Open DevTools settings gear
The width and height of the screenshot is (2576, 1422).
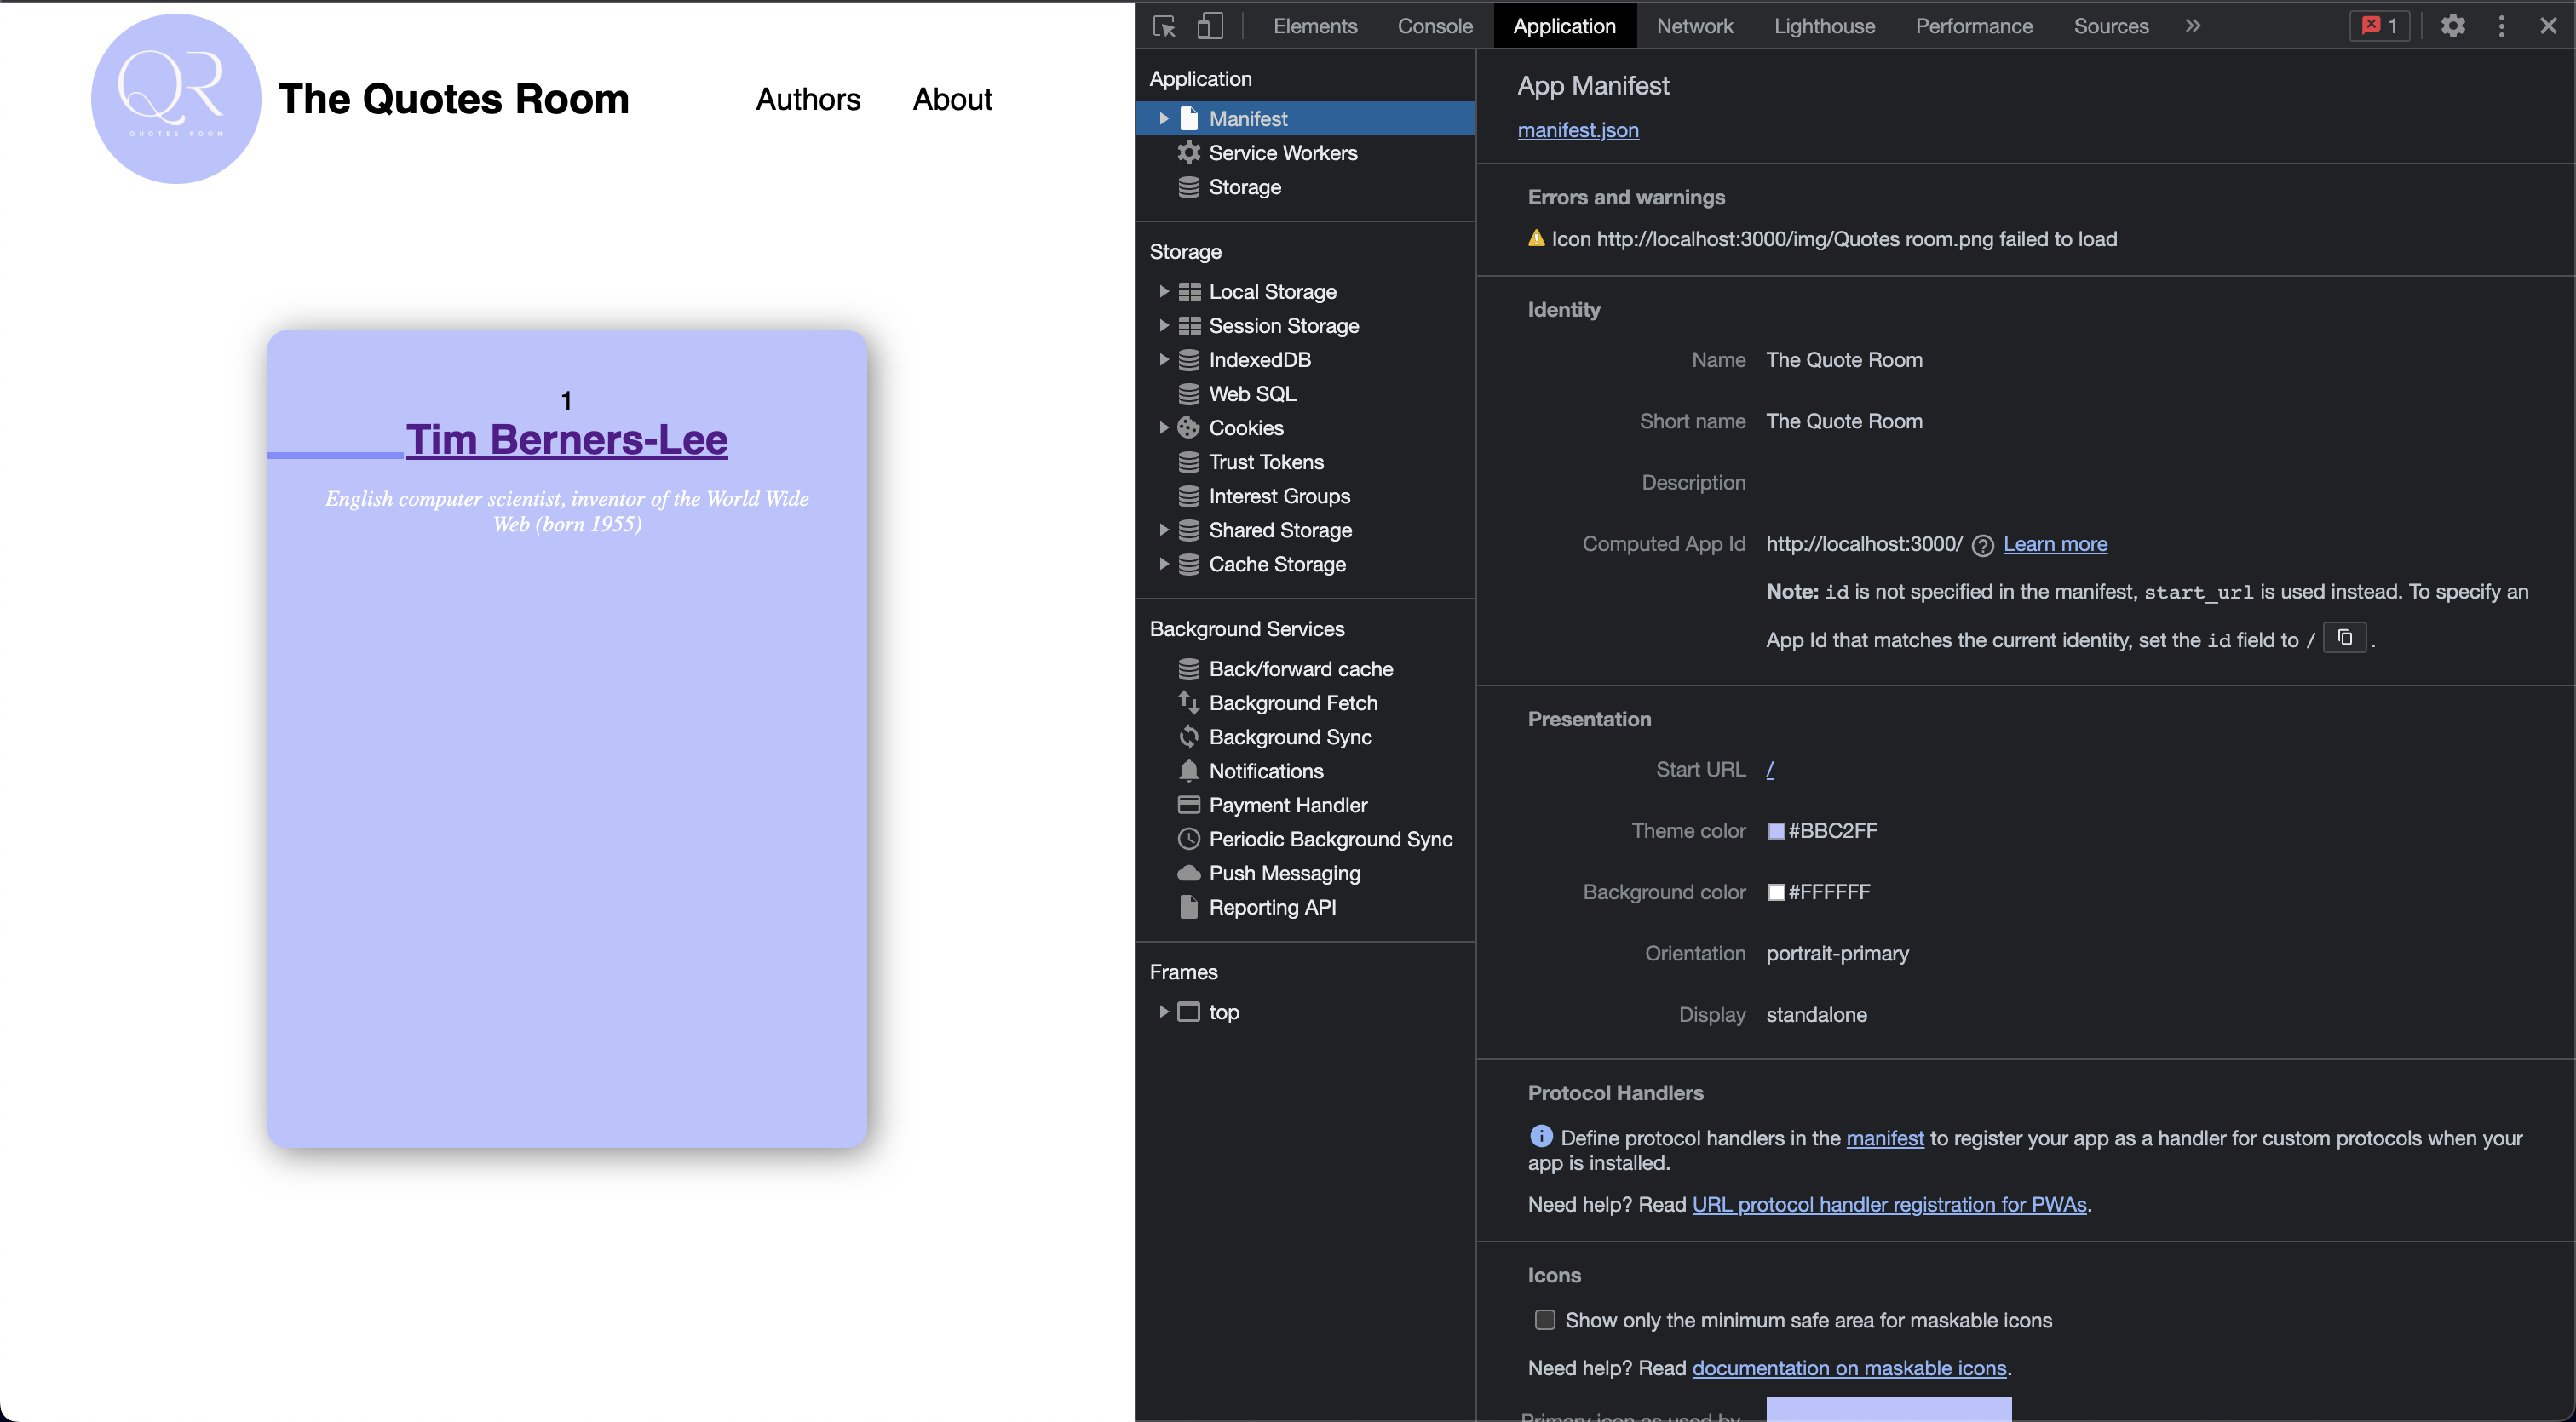tap(2453, 26)
